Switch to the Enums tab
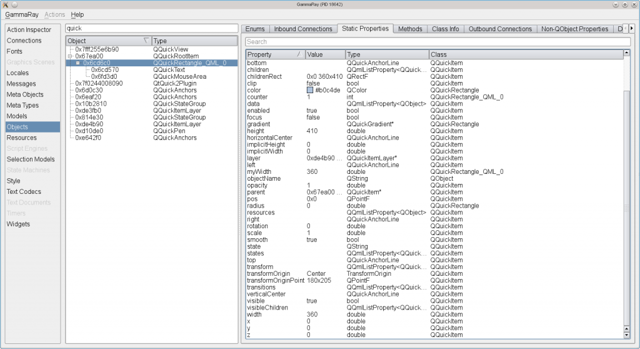The height and width of the screenshot is (349, 640). click(x=255, y=29)
